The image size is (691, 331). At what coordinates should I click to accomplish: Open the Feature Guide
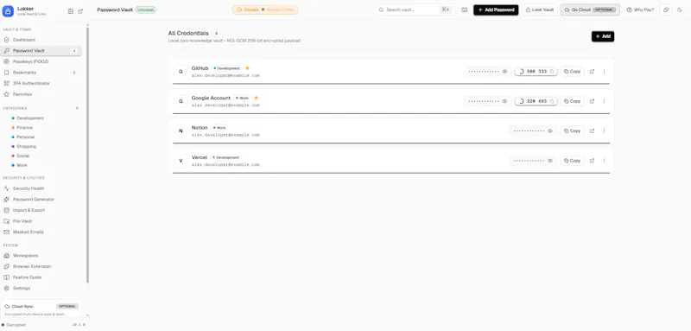[x=41, y=277]
